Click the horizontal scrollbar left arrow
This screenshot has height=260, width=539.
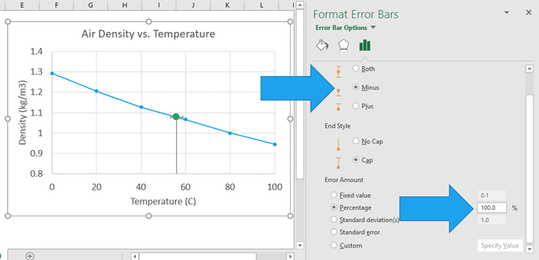point(135,256)
